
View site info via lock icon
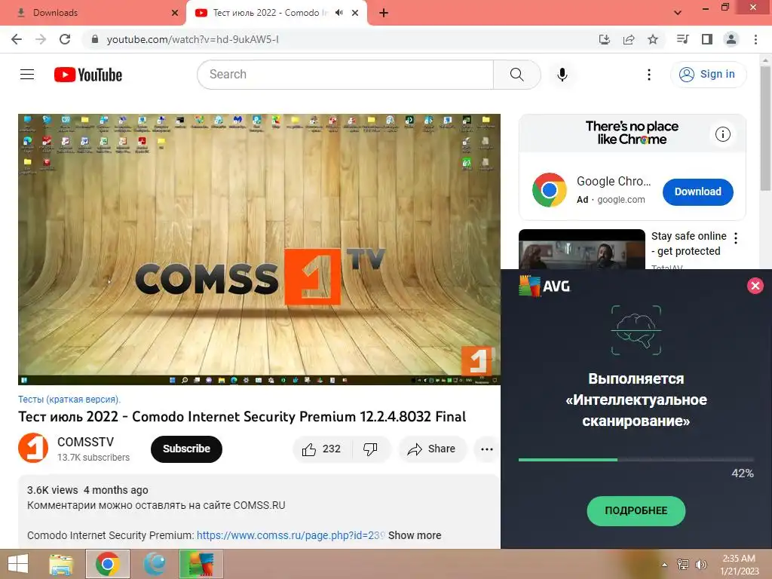[x=95, y=39]
